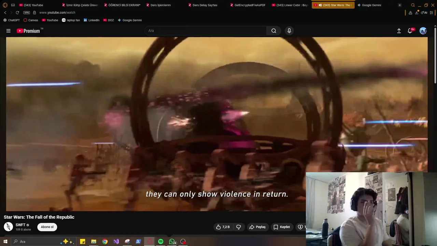Open Opera GX in taskbar
Viewport: 437px width, 246px height.
pos(150,242)
